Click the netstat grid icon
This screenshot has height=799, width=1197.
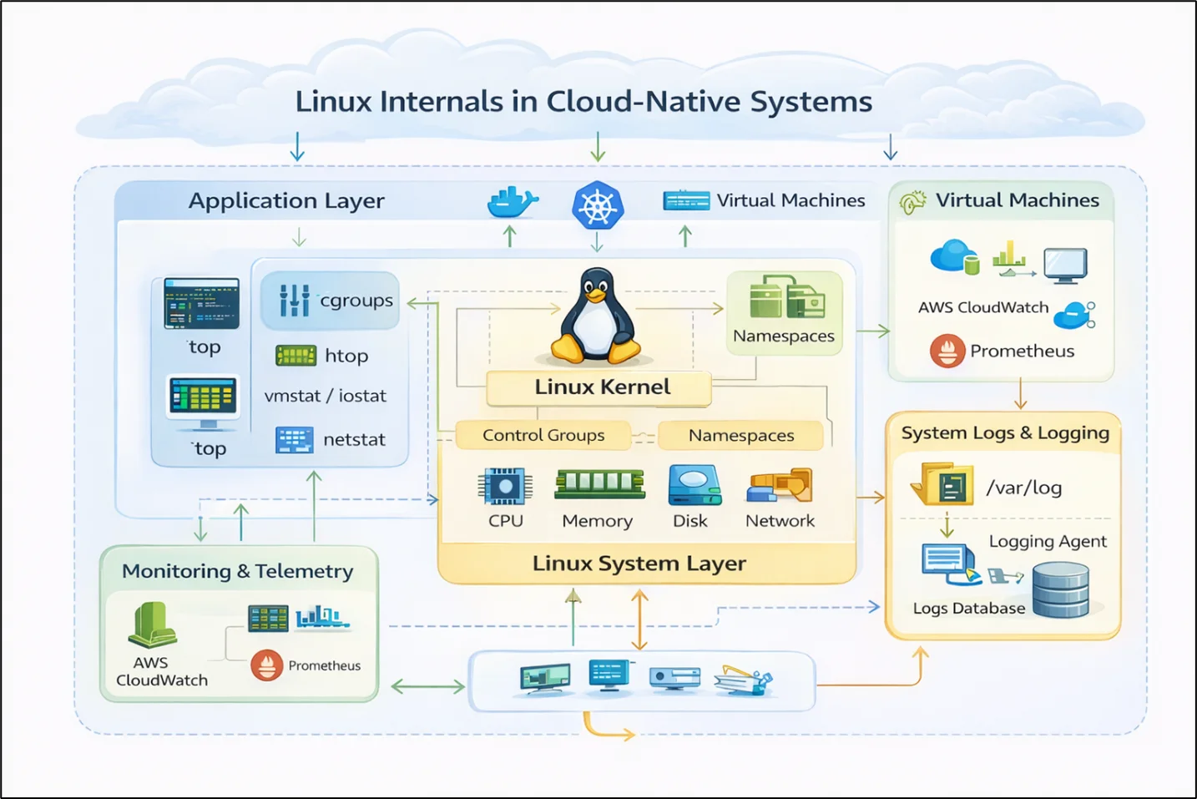click(x=294, y=440)
